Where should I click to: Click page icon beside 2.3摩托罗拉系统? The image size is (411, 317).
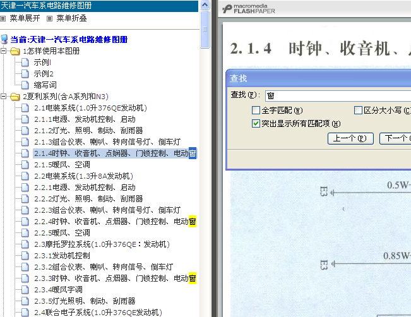coord(25,244)
